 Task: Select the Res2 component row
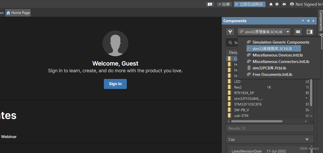pos(268,87)
